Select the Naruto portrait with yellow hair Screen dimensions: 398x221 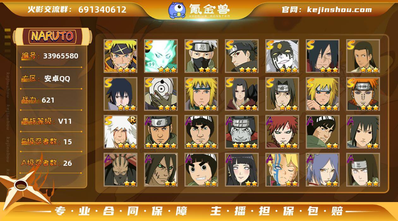click(x=120, y=56)
